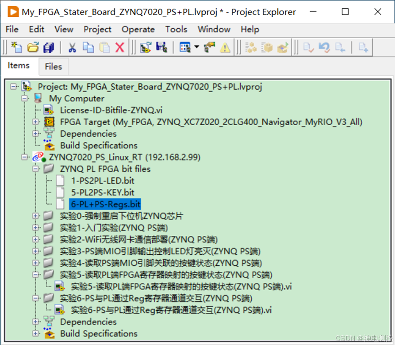Switch to the Files tab
395x345 pixels.
(54, 66)
